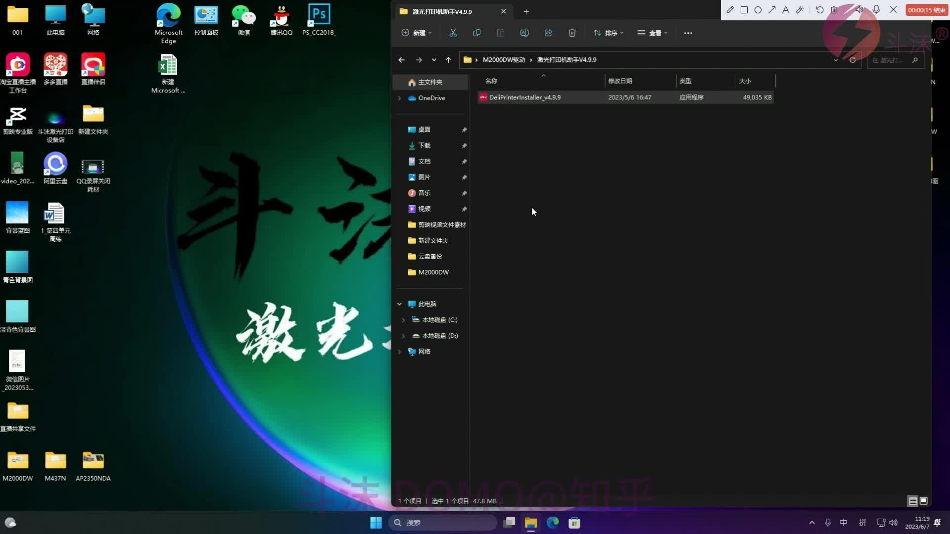Sort by the 类型 column header

click(706, 81)
